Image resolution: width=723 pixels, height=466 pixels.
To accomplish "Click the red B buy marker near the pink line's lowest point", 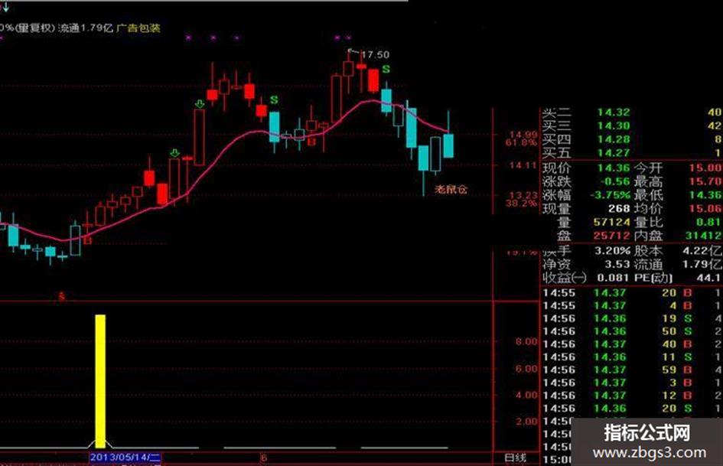I will 88,240.
